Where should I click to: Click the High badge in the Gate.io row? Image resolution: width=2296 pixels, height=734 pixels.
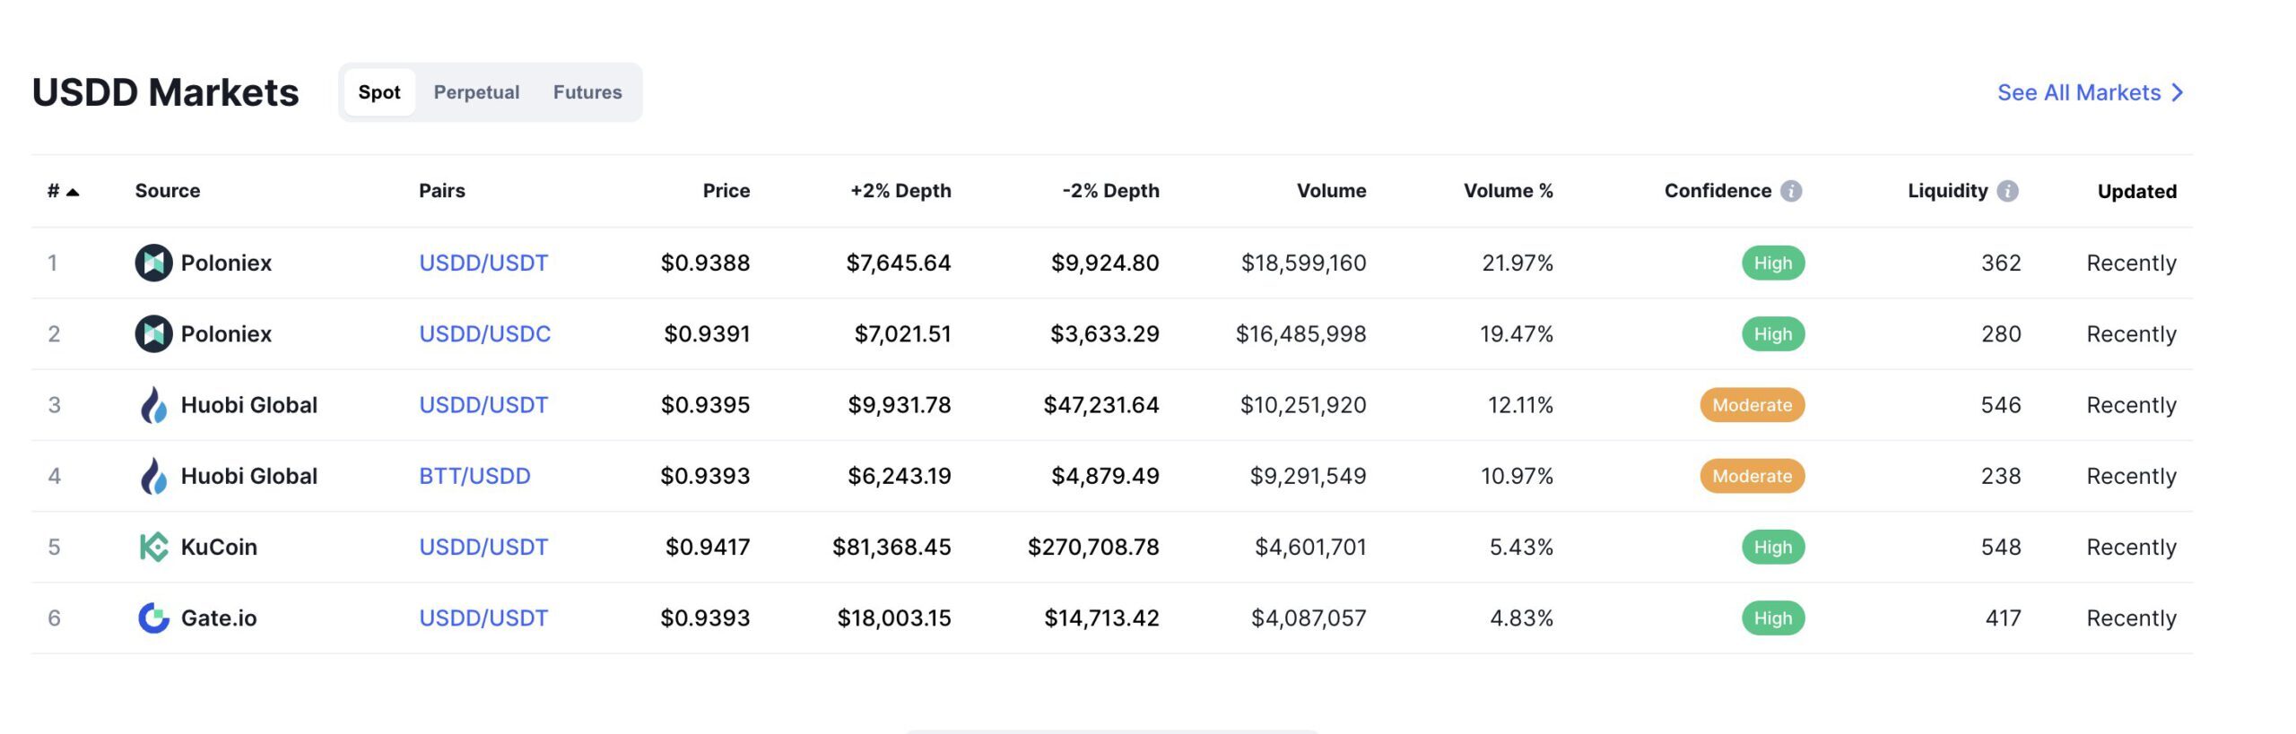coord(1773,617)
